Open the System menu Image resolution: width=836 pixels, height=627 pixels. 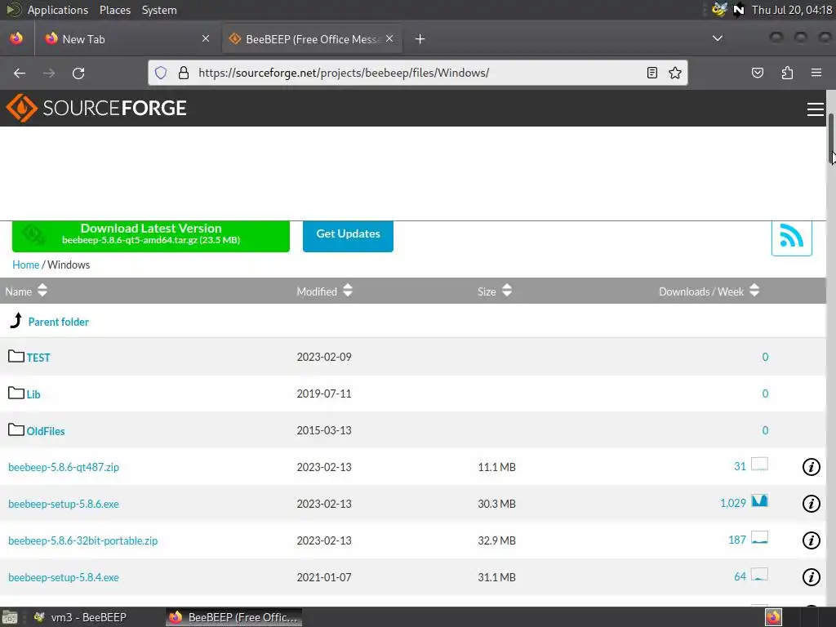159,10
